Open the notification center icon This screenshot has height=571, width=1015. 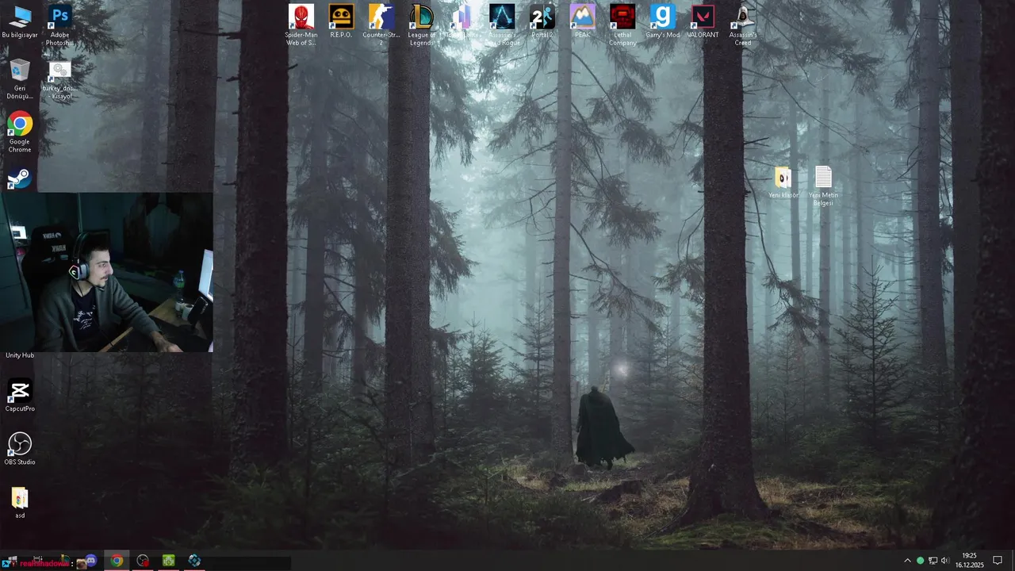coord(998,561)
